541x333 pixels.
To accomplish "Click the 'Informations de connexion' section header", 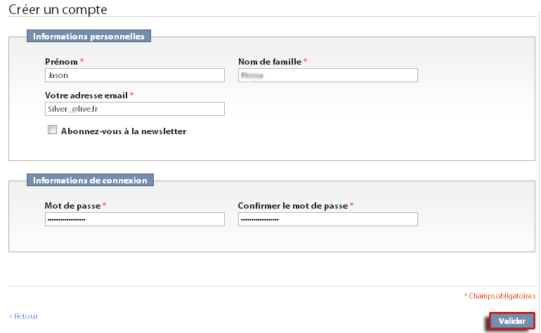I will (90, 180).
